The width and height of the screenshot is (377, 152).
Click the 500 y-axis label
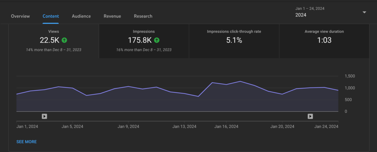point(348,100)
